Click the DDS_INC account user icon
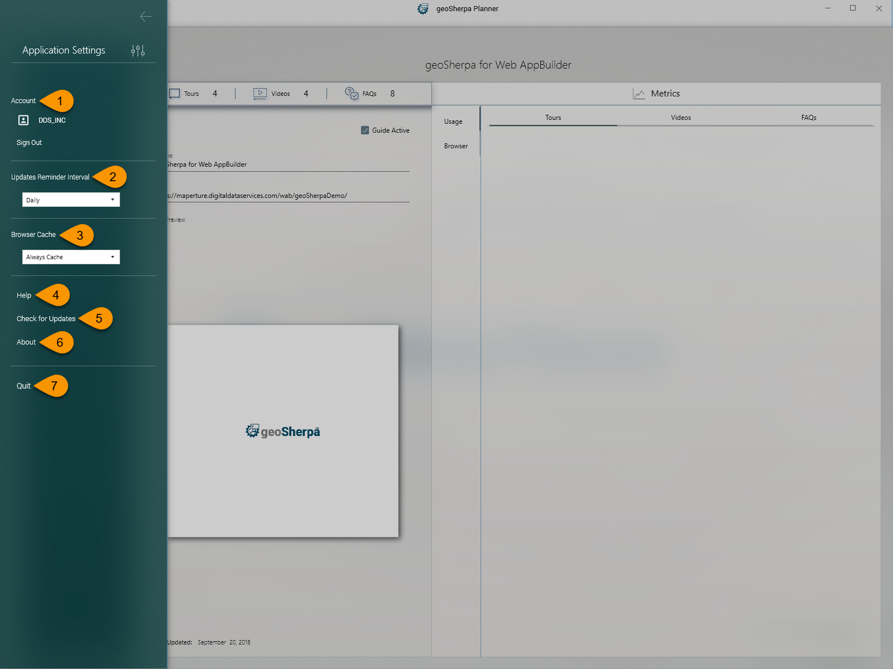Image resolution: width=893 pixels, height=669 pixels. click(x=23, y=120)
